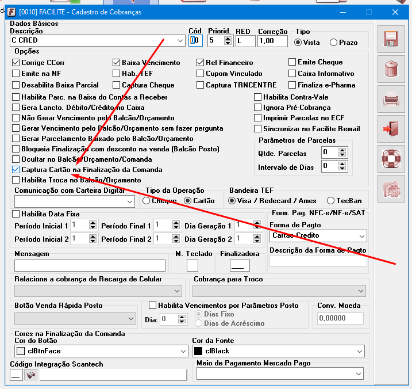The height and width of the screenshot is (389, 412).
Task: Check Desabilita Baixa Parcial
Action: (x=16, y=85)
